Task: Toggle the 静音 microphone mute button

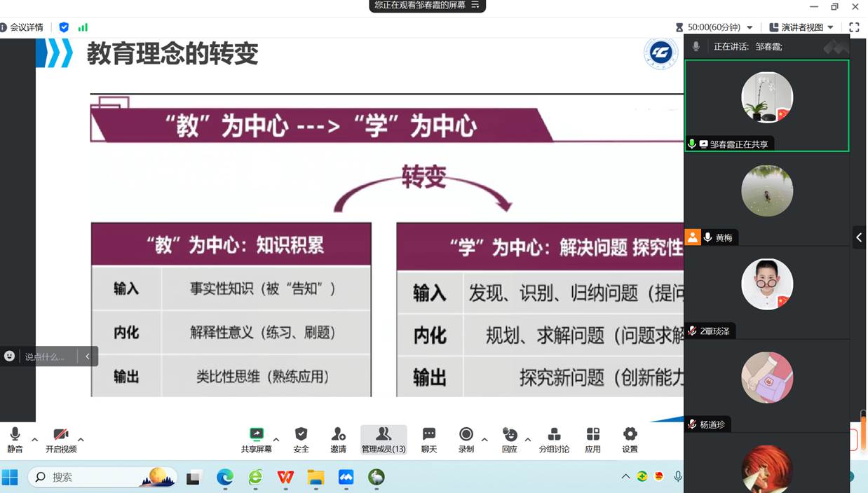Action: [15, 435]
